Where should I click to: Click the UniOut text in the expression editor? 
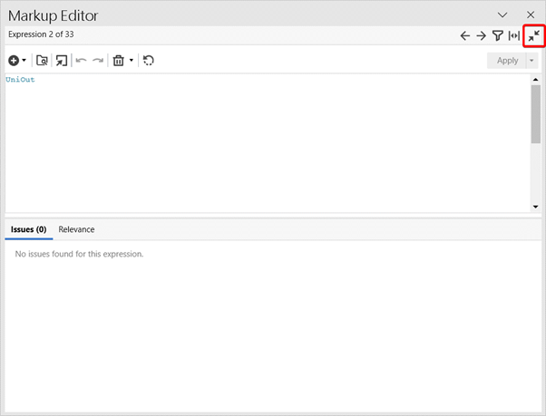click(x=20, y=80)
